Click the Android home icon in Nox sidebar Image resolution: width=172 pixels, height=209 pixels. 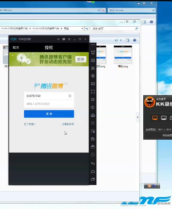(93, 171)
